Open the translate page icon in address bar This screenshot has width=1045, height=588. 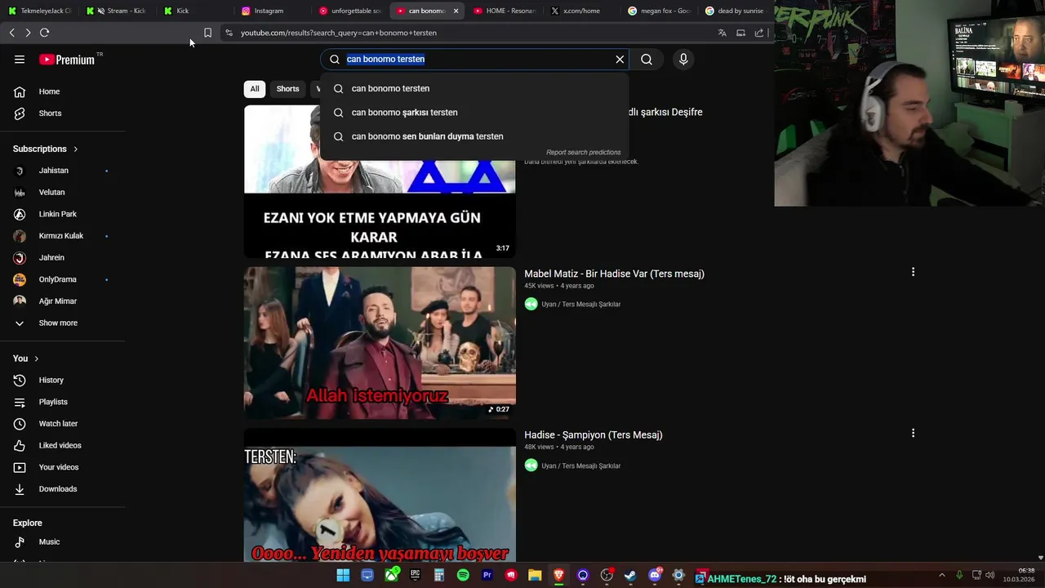(722, 33)
